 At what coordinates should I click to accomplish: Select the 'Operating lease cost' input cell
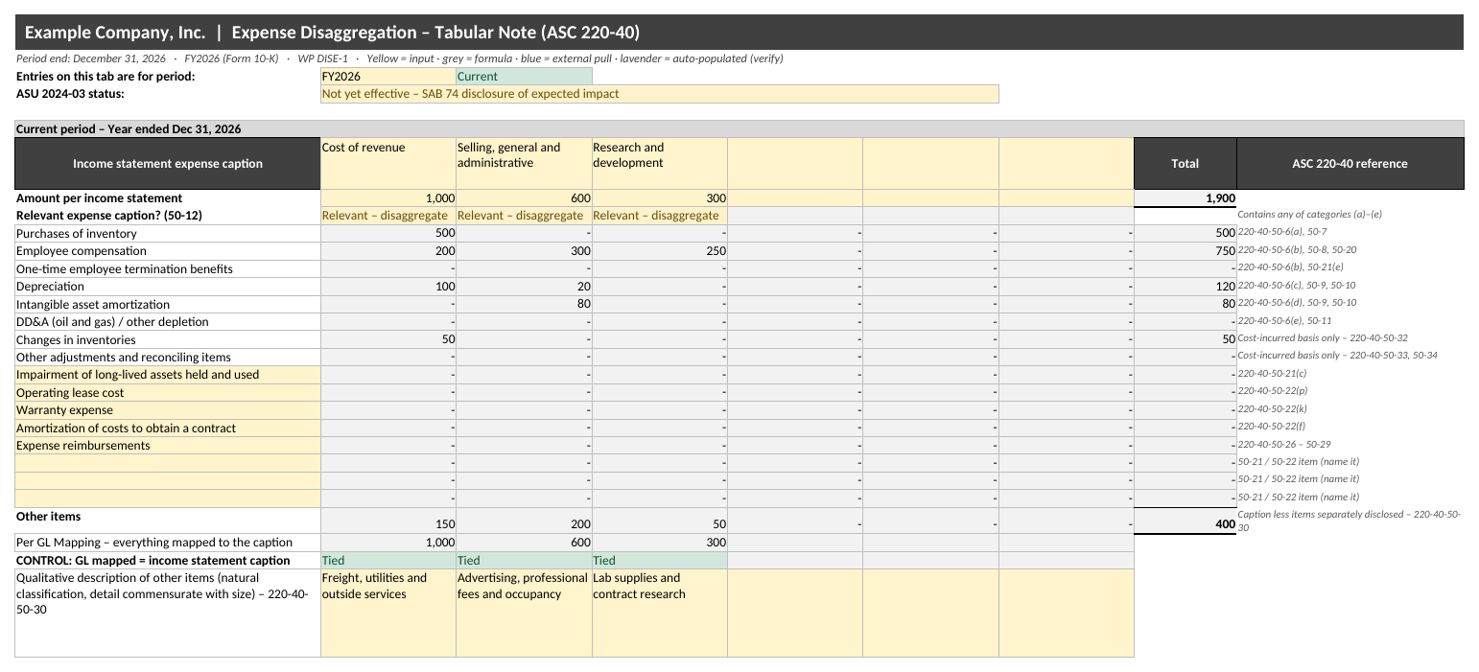click(x=168, y=392)
